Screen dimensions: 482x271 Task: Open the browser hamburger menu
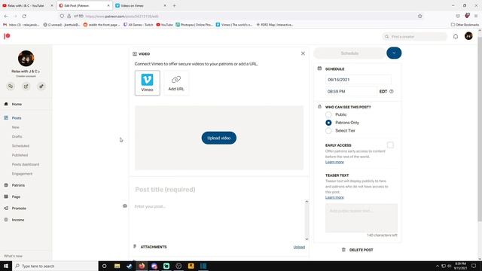pos(476,16)
